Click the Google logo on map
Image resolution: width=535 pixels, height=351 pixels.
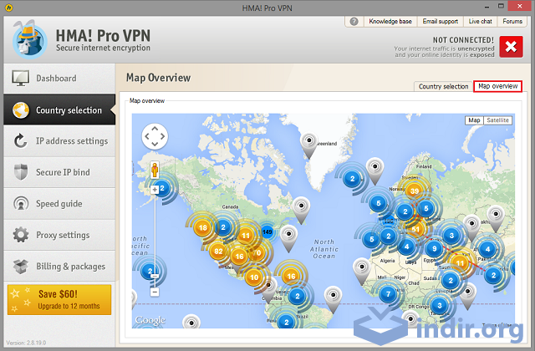(x=150, y=320)
